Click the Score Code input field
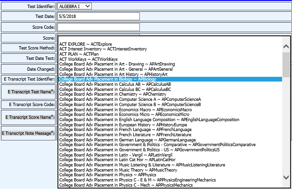The height and width of the screenshot is (189, 292). point(98,27)
